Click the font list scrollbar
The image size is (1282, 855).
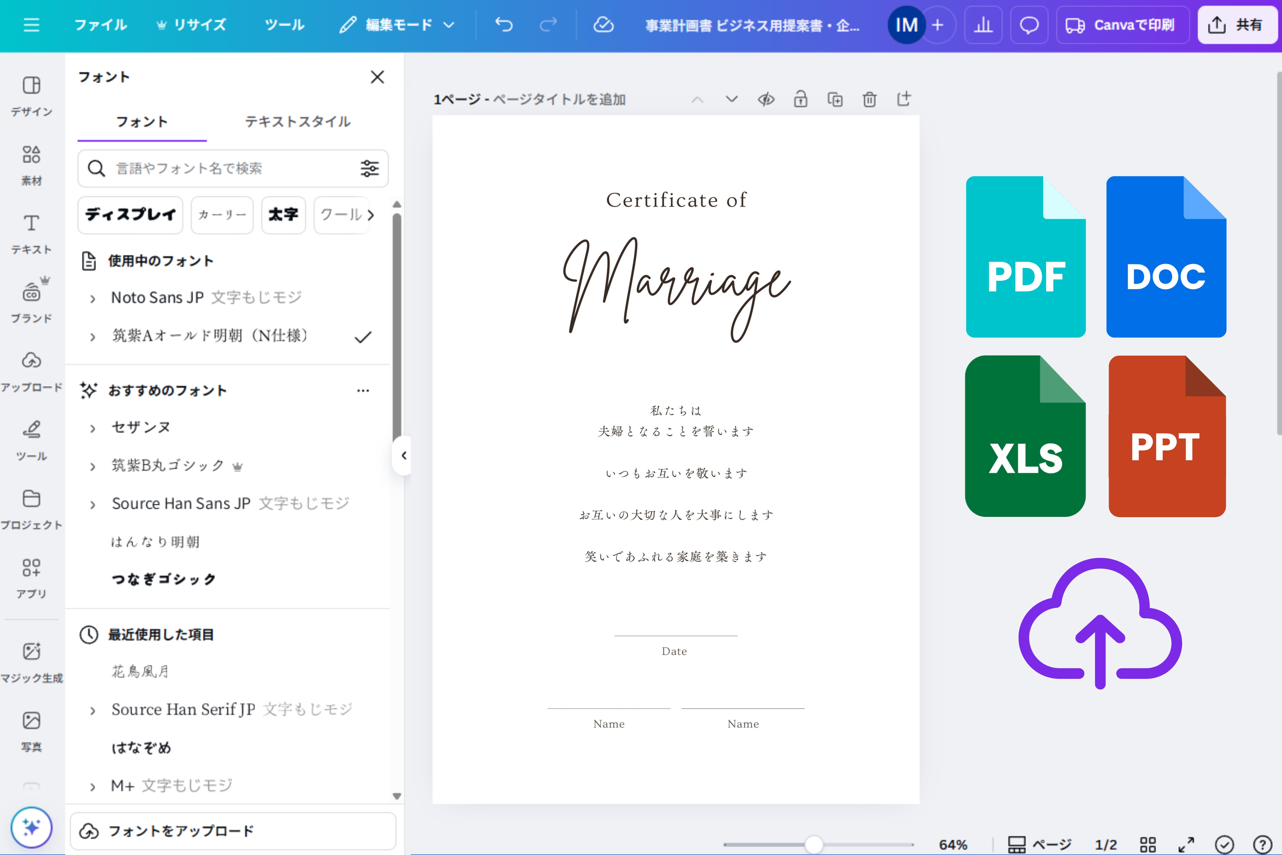[x=397, y=327]
